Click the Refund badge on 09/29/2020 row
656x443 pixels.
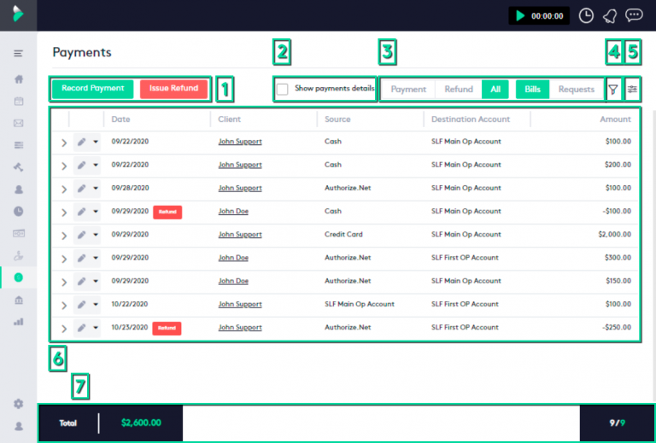click(167, 212)
